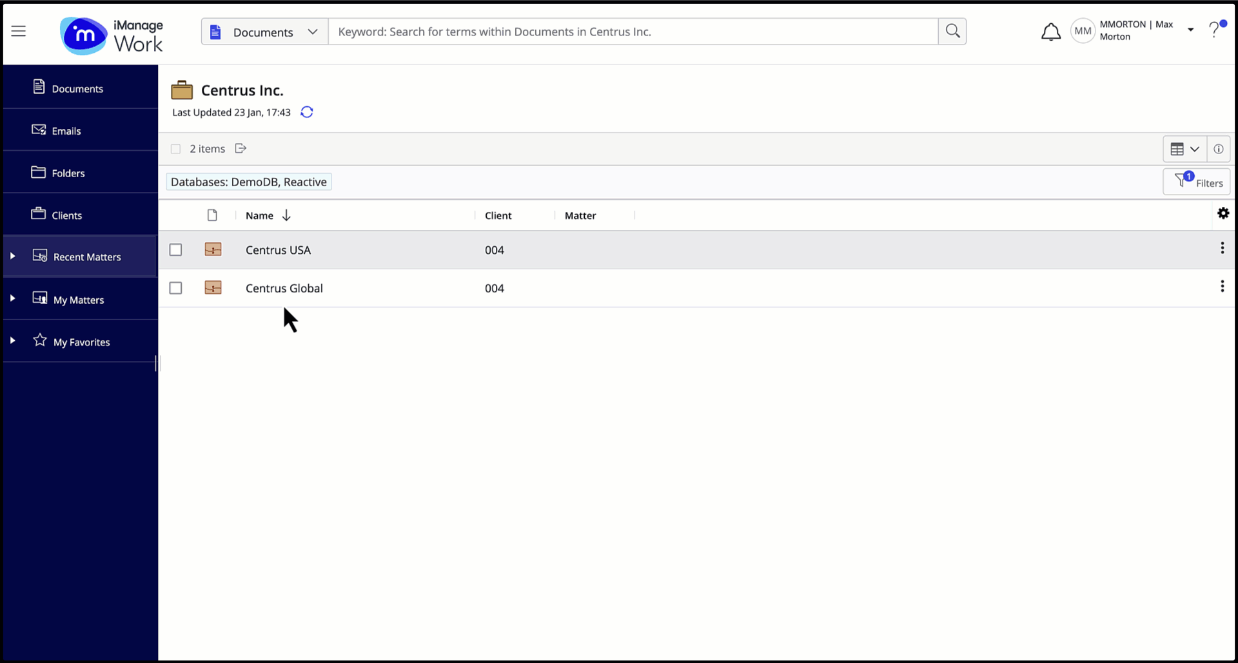Open the hamburger navigation menu
1238x663 pixels.
pos(19,31)
